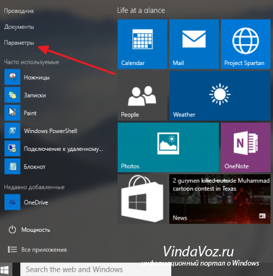Open the People tile

pos(142,96)
